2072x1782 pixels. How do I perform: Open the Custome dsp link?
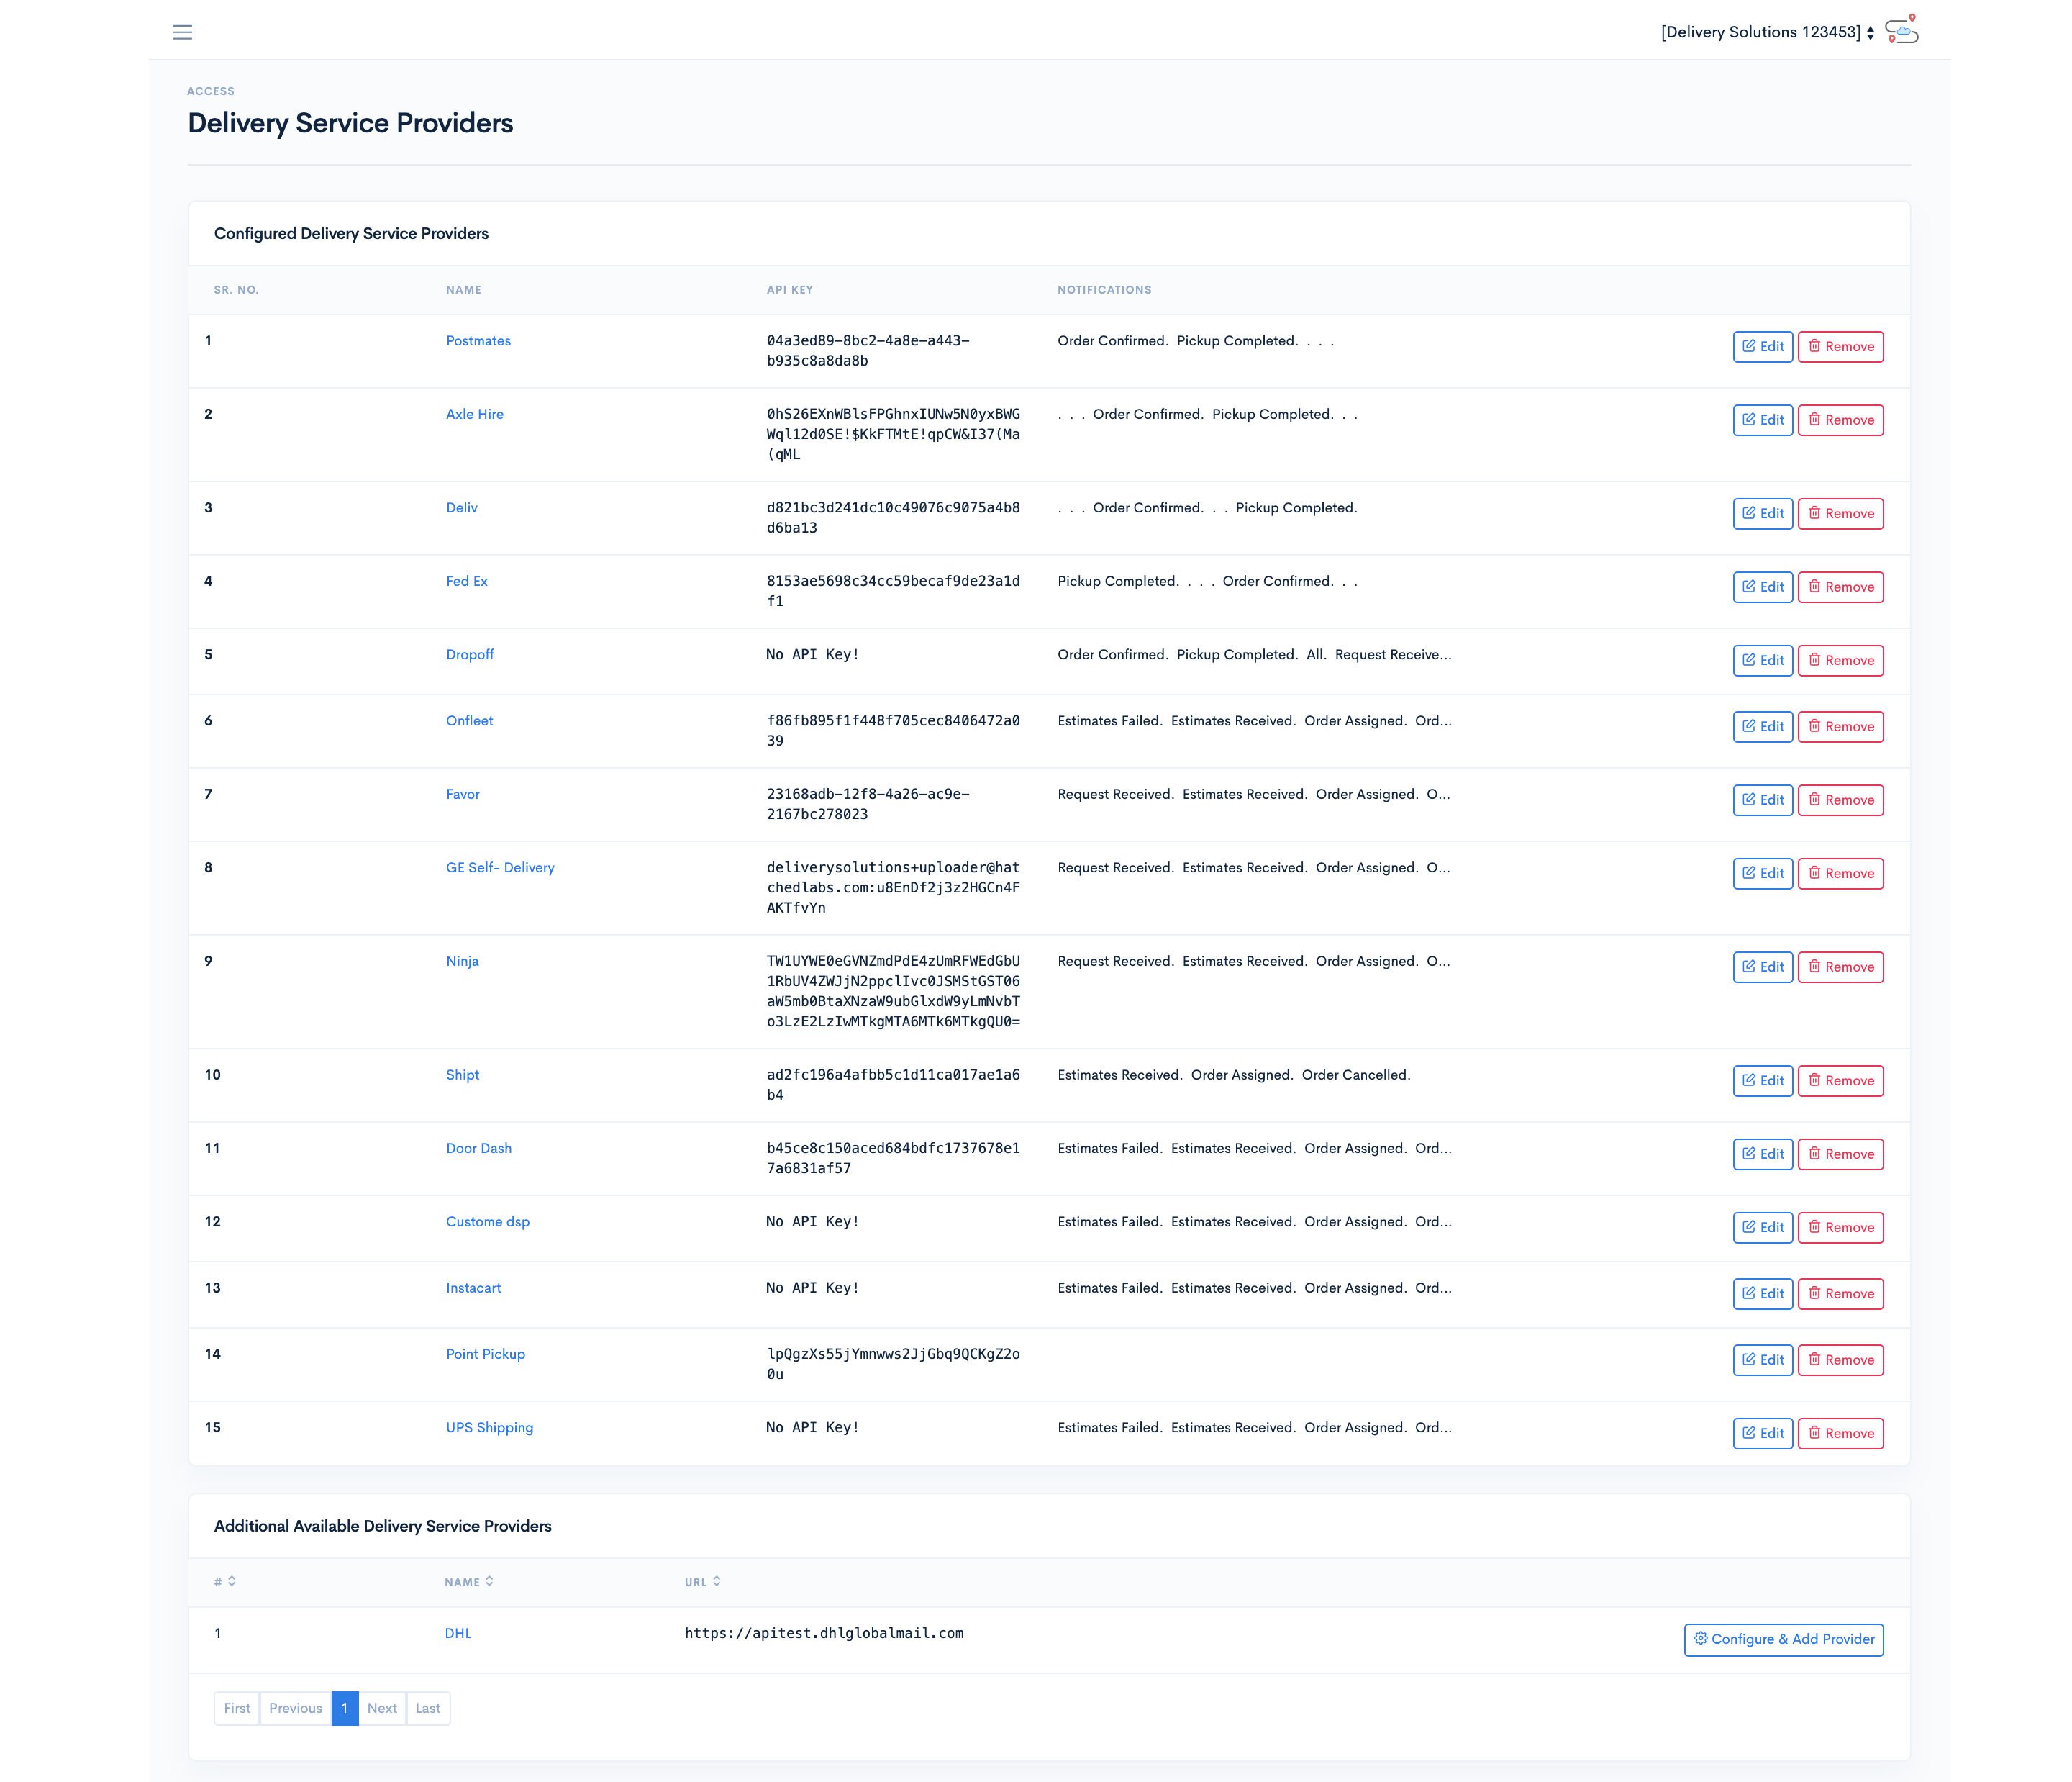pyautogui.click(x=487, y=1223)
